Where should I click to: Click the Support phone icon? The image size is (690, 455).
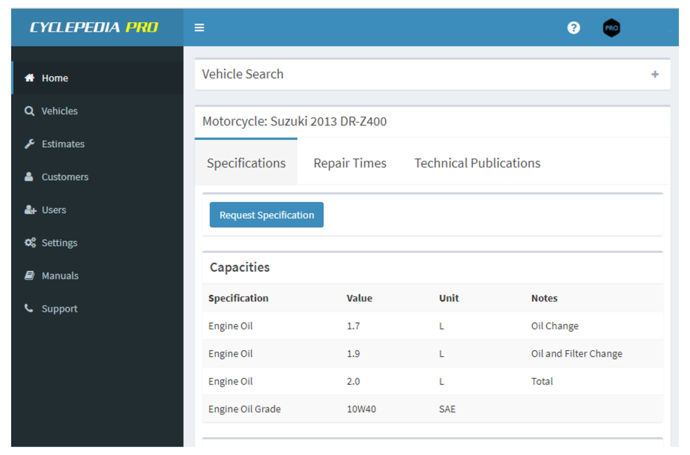pos(29,308)
